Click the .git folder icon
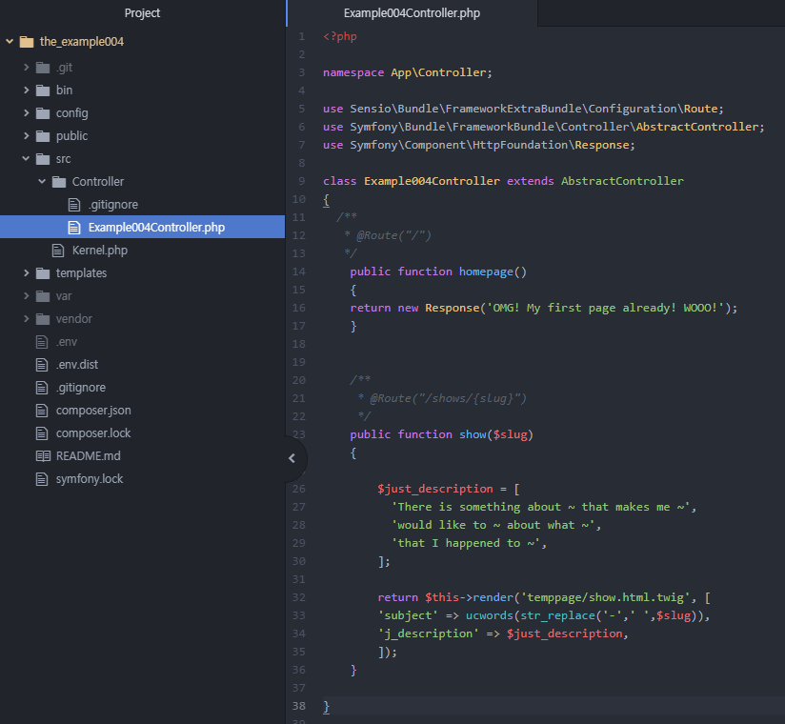The width and height of the screenshot is (785, 724). (x=42, y=68)
